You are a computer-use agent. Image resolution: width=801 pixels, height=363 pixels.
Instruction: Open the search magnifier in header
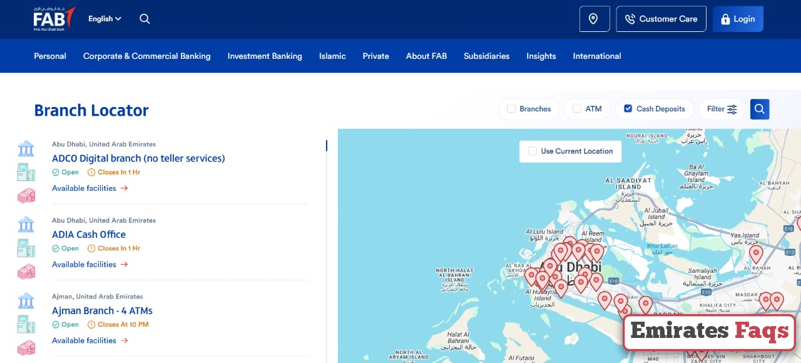(x=145, y=19)
